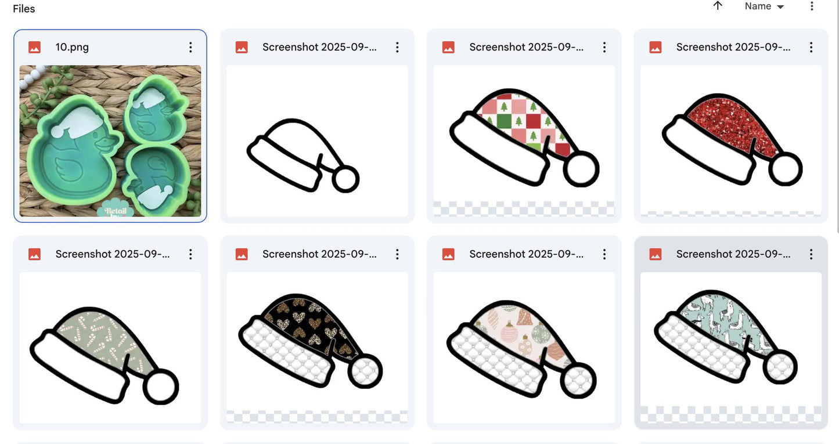The width and height of the screenshot is (839, 444).
Task: Select the green duck mold thumbnail
Action: point(110,141)
